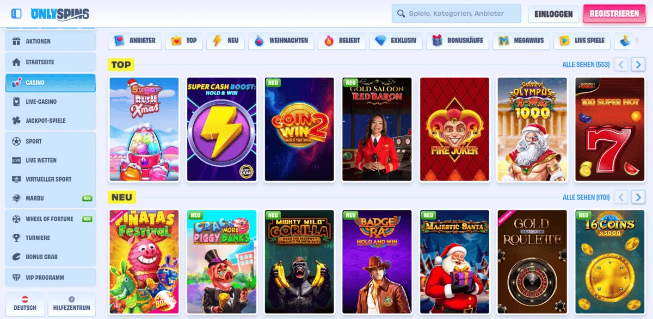Show next games in Top row

[x=638, y=65]
